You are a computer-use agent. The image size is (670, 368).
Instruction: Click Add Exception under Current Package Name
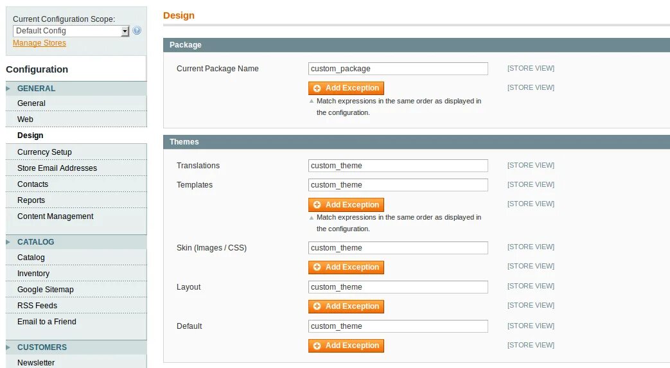(x=346, y=88)
